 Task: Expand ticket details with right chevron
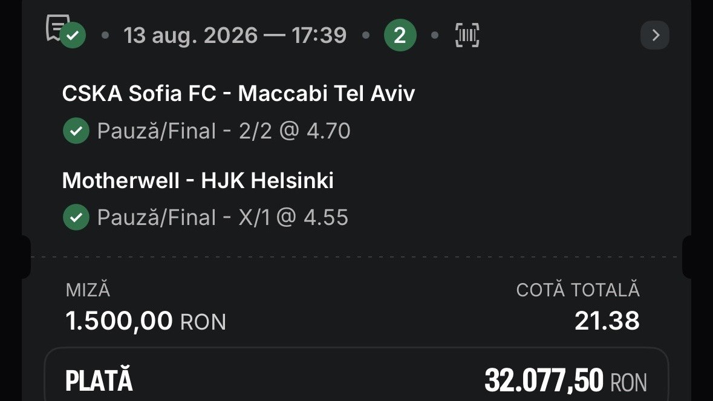(655, 35)
